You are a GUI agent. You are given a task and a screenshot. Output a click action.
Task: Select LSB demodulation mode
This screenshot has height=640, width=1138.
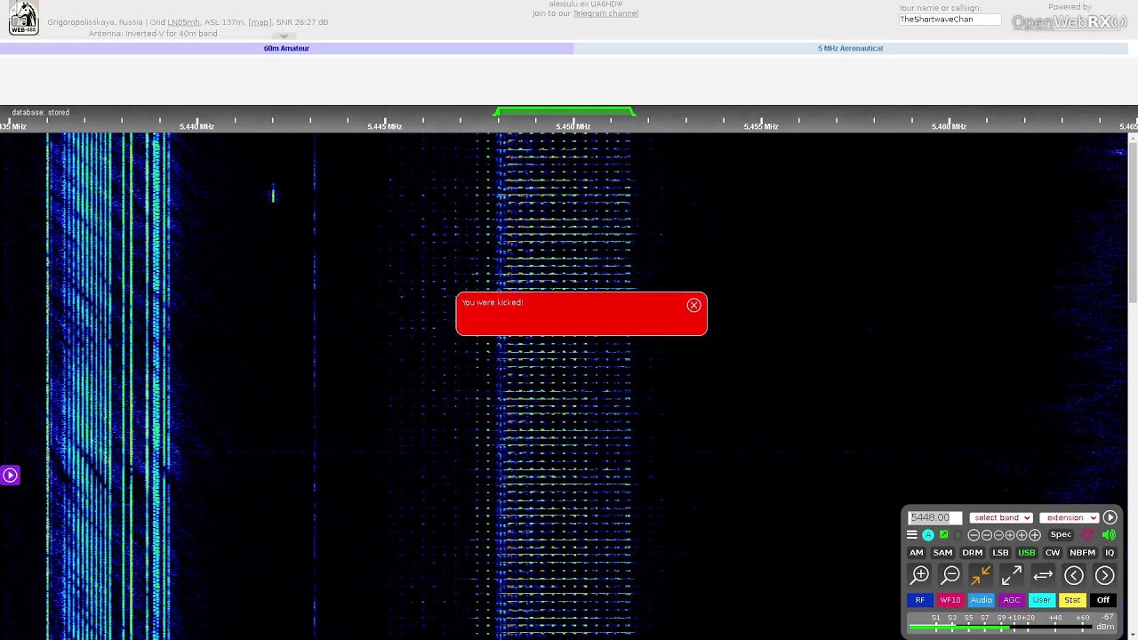click(x=1000, y=553)
